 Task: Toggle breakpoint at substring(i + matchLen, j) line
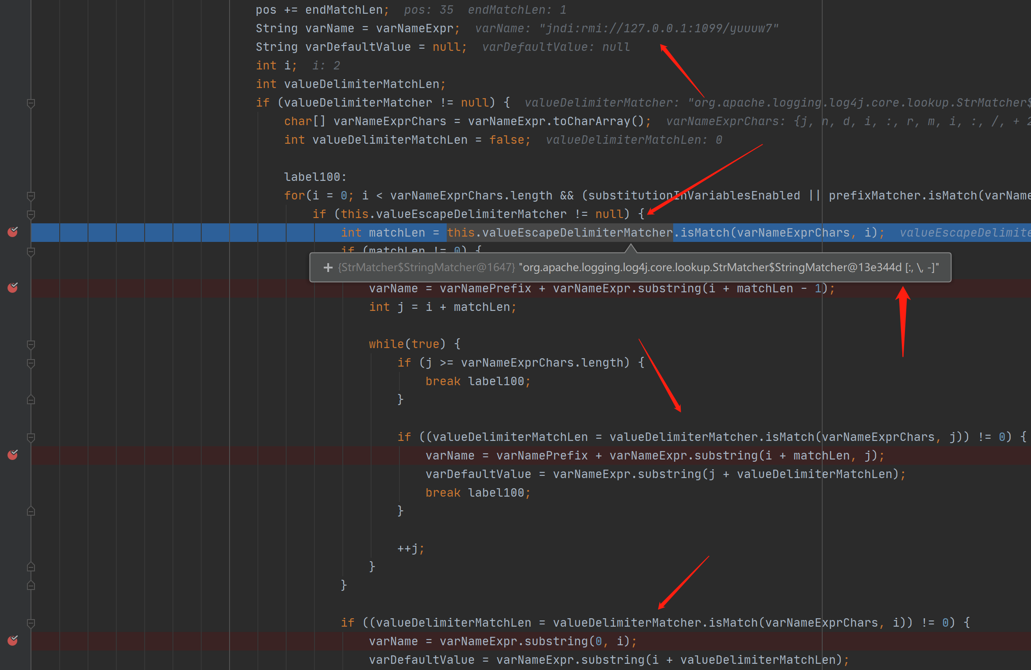coord(13,455)
